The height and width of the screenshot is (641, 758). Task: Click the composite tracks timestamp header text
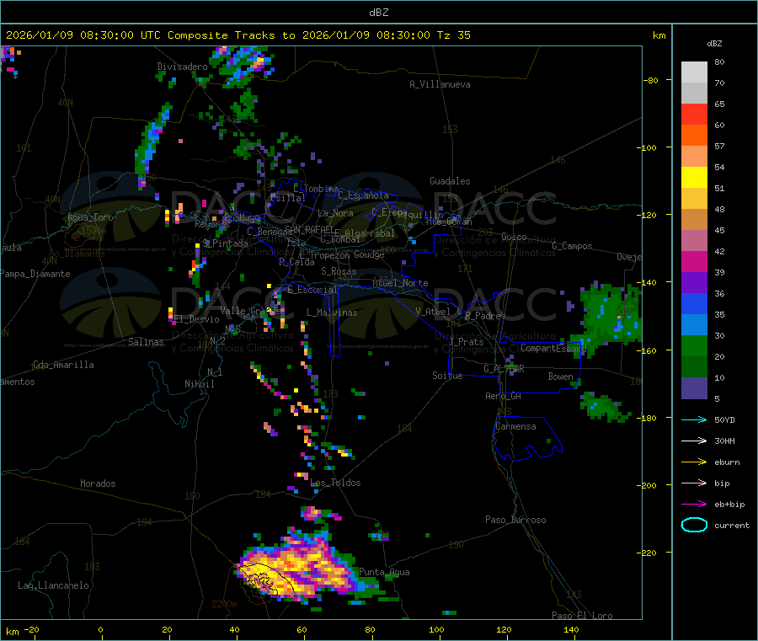[x=238, y=35]
